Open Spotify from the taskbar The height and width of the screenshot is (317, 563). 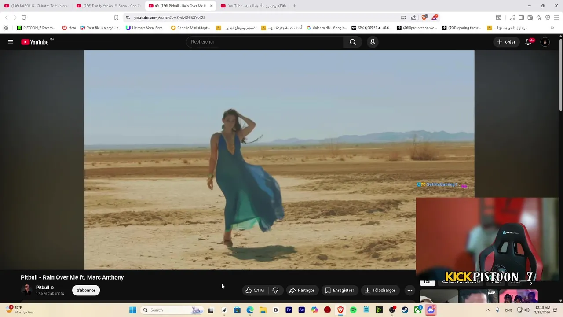353,310
